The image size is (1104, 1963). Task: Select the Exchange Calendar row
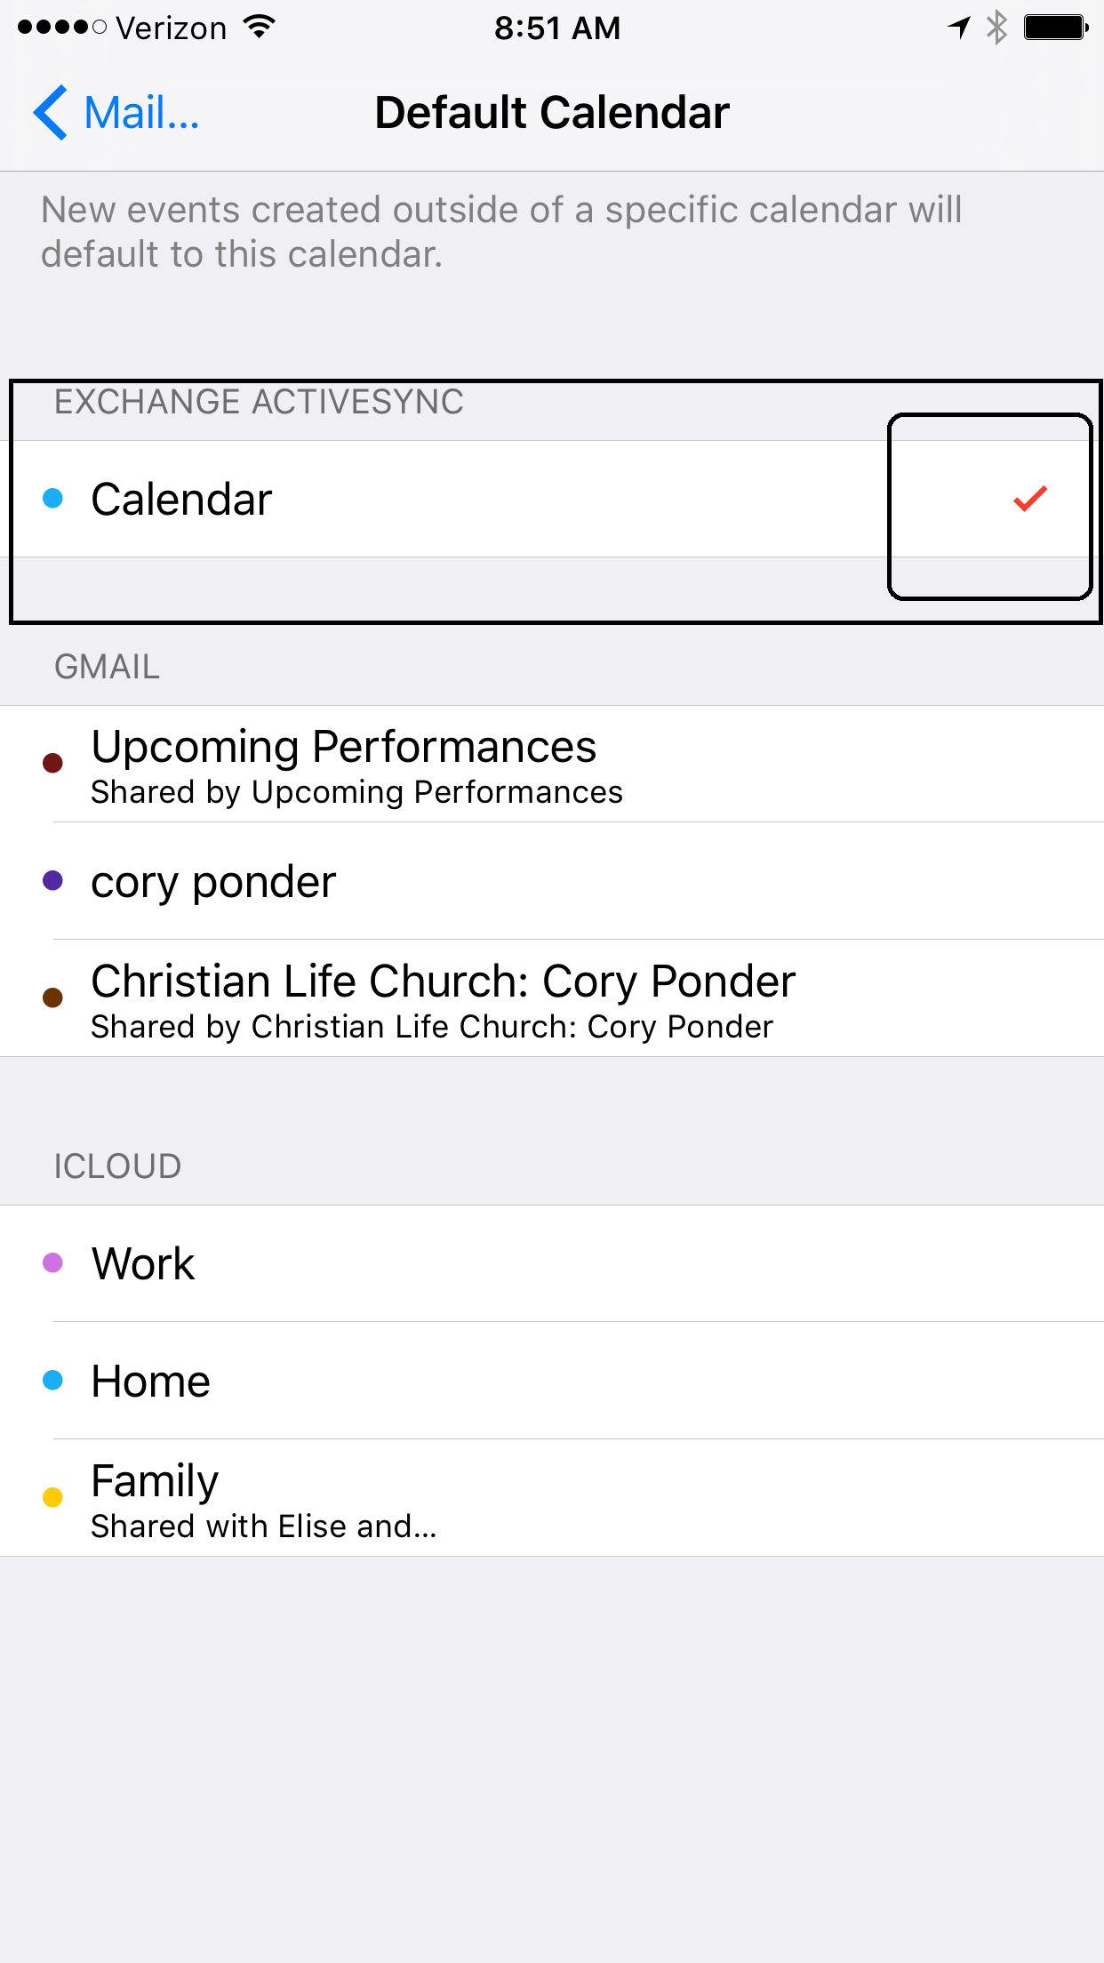click(444, 499)
